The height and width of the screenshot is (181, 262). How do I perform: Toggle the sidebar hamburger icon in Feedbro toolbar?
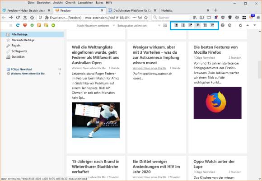(11, 25)
